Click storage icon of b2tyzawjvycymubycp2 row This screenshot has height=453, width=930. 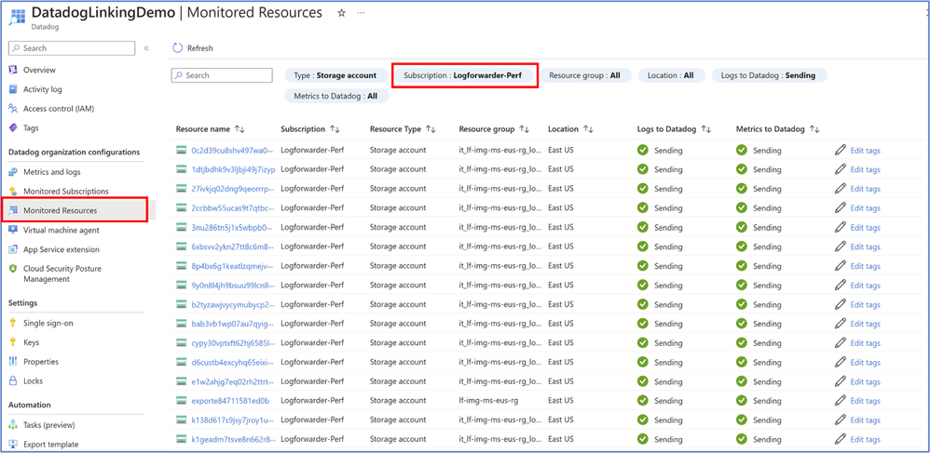182,304
